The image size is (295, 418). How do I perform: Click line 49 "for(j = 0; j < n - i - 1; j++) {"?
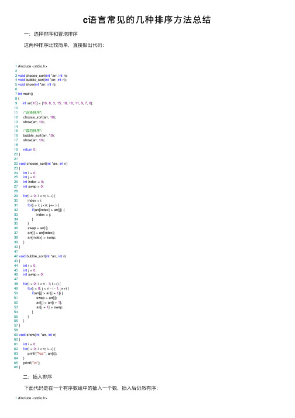pyautogui.click(x=48, y=288)
